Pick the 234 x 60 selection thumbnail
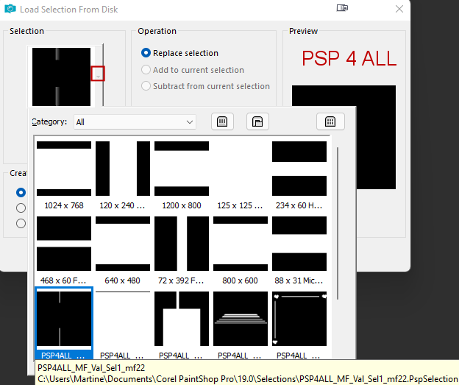Viewport: 459px width, 385px height. click(x=299, y=169)
